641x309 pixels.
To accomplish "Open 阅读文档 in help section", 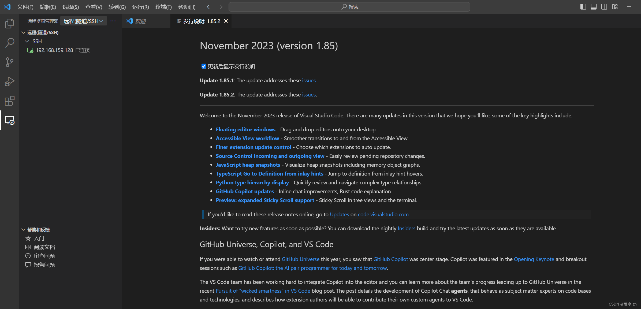I will click(x=71, y=247).
